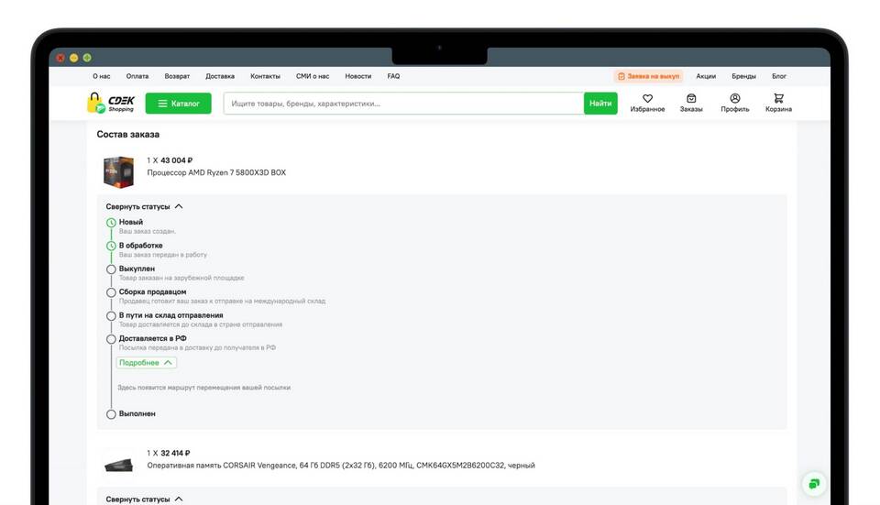Click the AMD Ryzen processor thumbnail

(118, 171)
